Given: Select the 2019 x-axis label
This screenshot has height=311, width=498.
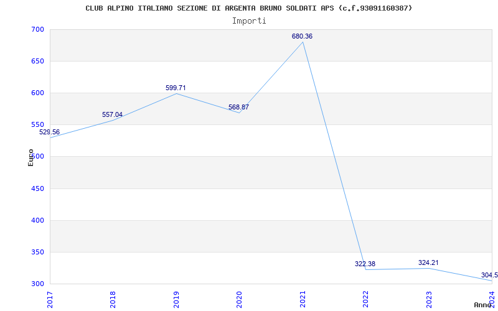Looking at the screenshot, I should click(x=176, y=299).
